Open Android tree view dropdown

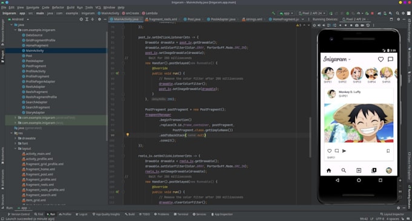(28, 19)
